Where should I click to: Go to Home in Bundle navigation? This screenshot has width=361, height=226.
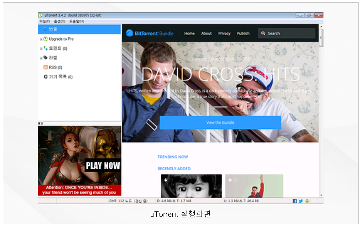point(189,33)
